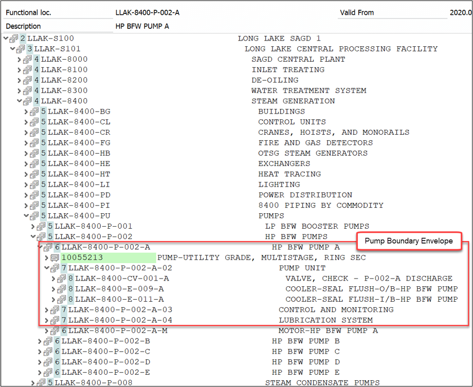Expand equipment 10055213
Viewport: 473px width, 387px height.
(x=46, y=258)
